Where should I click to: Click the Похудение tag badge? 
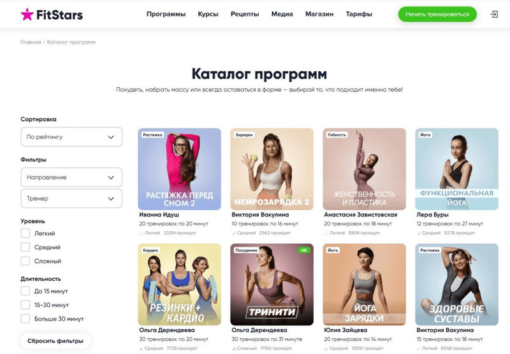pos(246,250)
